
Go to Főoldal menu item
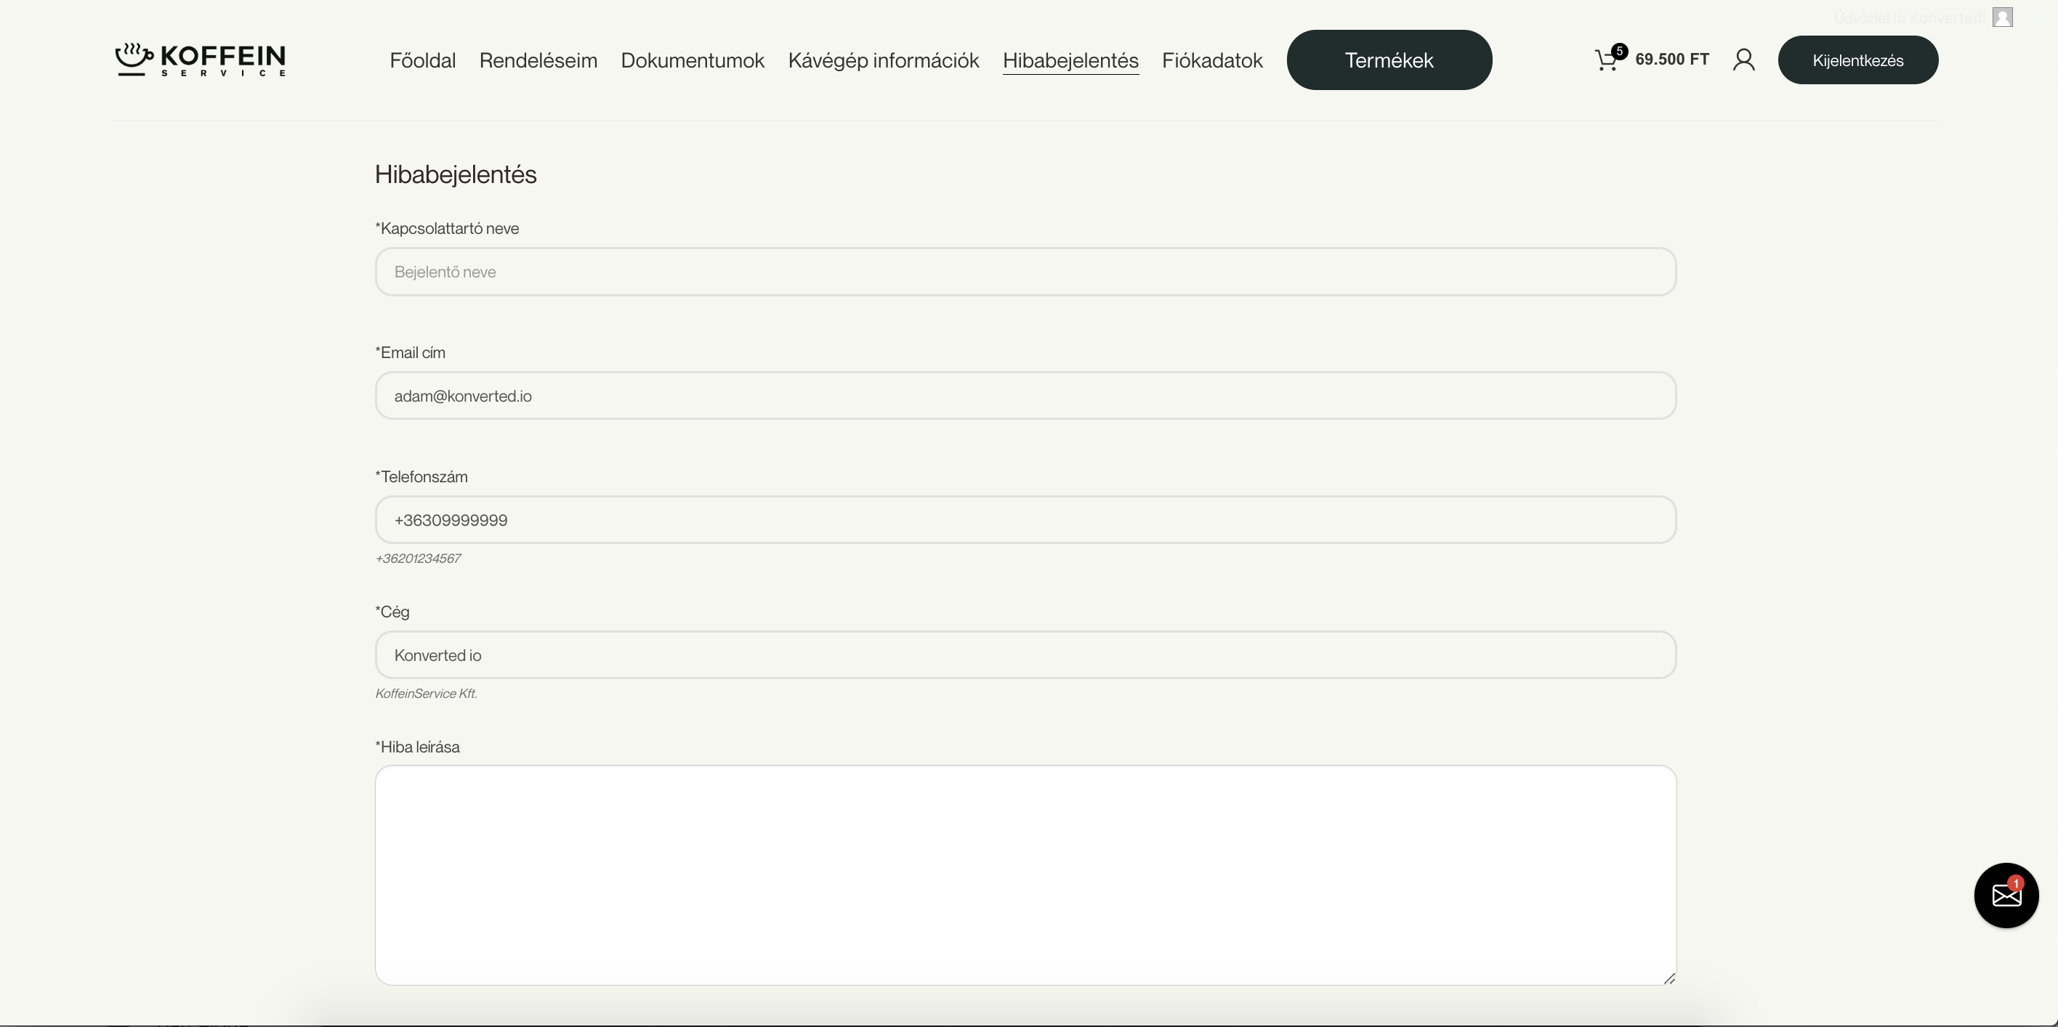click(423, 61)
